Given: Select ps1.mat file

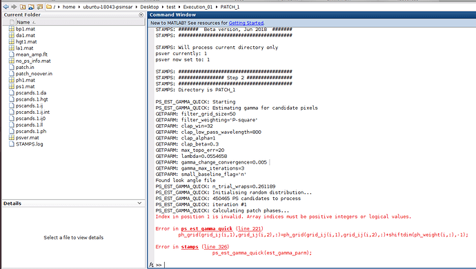Looking at the screenshot, I should pos(26,86).
